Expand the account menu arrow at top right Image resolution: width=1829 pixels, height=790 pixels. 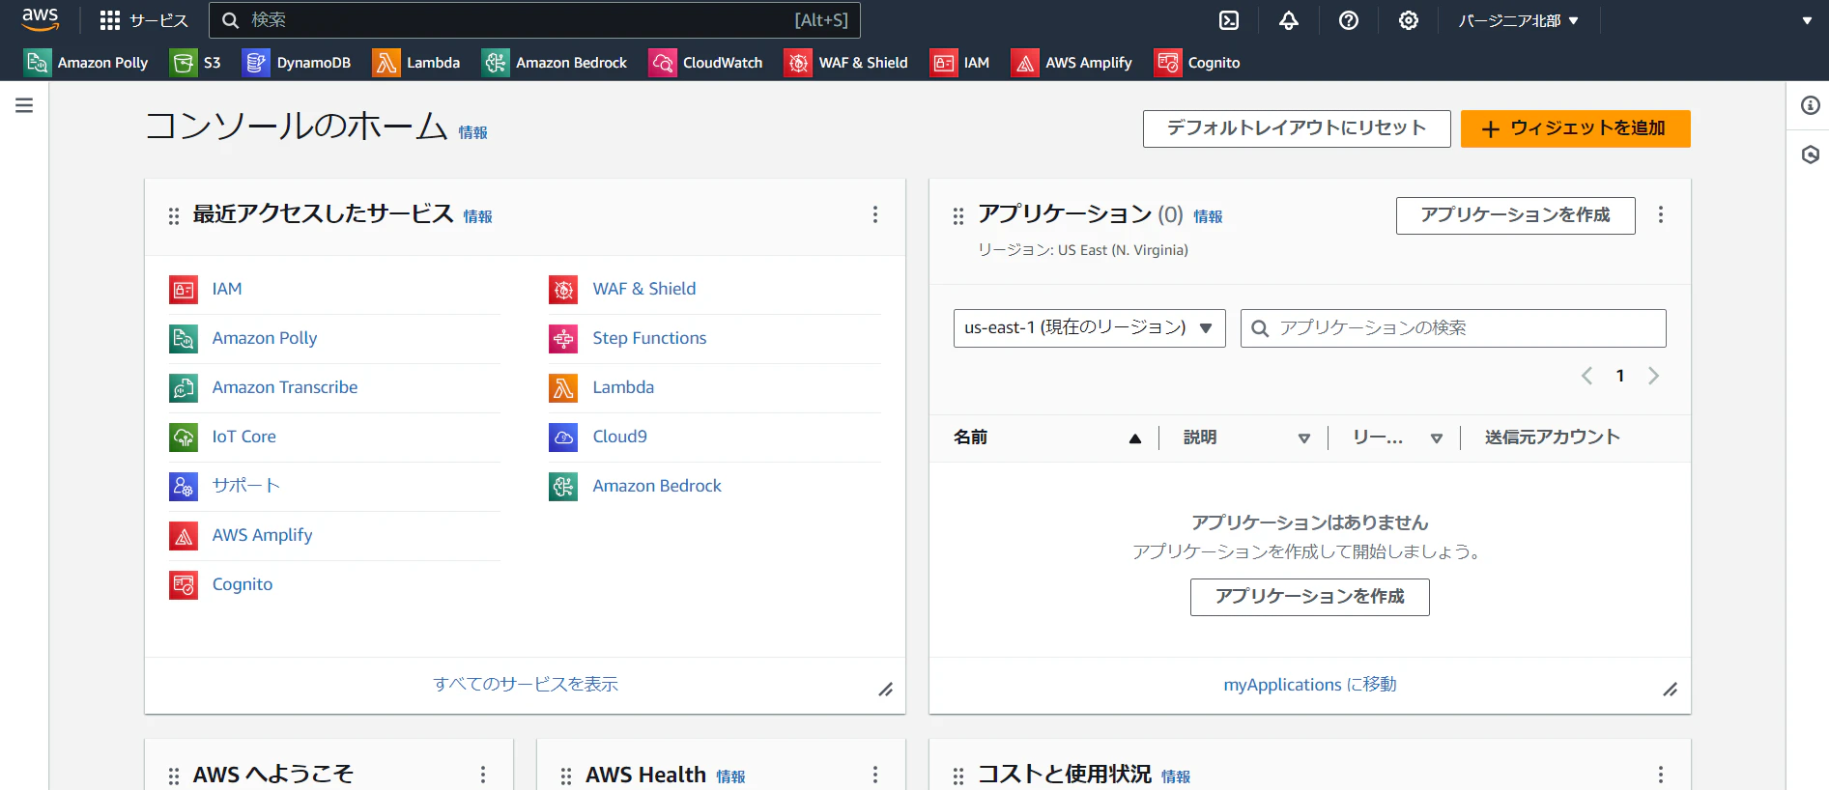click(1807, 20)
